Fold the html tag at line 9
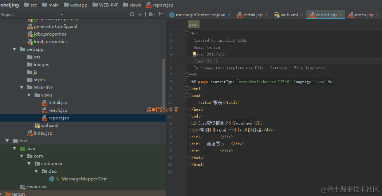The height and width of the screenshot is (196, 382). click(x=187, y=89)
